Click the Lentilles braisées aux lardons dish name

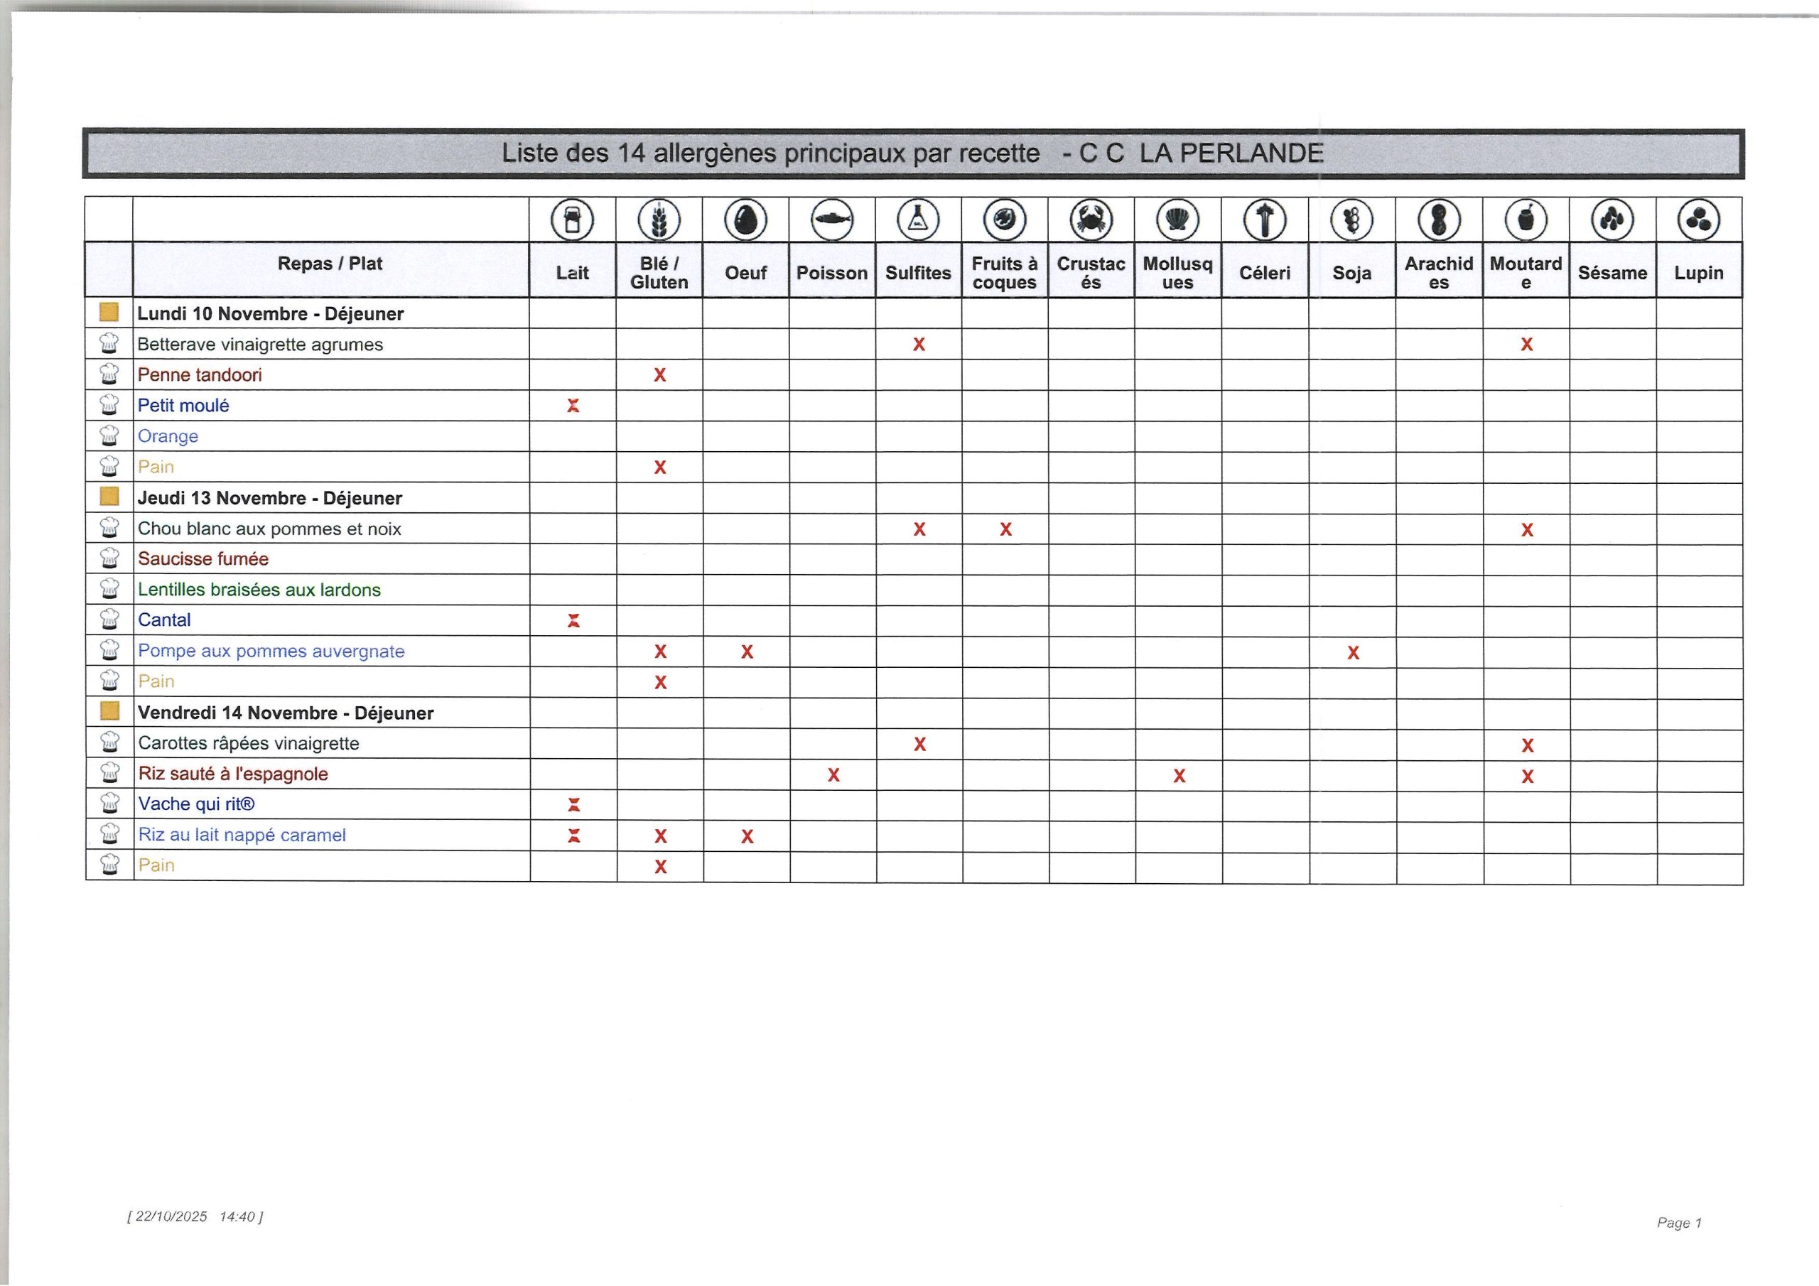pos(259,590)
